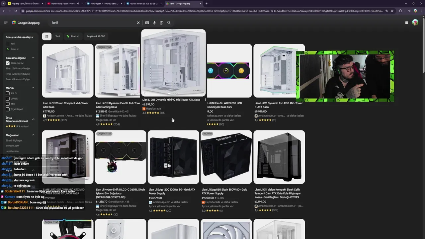The height and width of the screenshot is (239, 425).
Task: Clear the lianli search text
Action: 138,23
